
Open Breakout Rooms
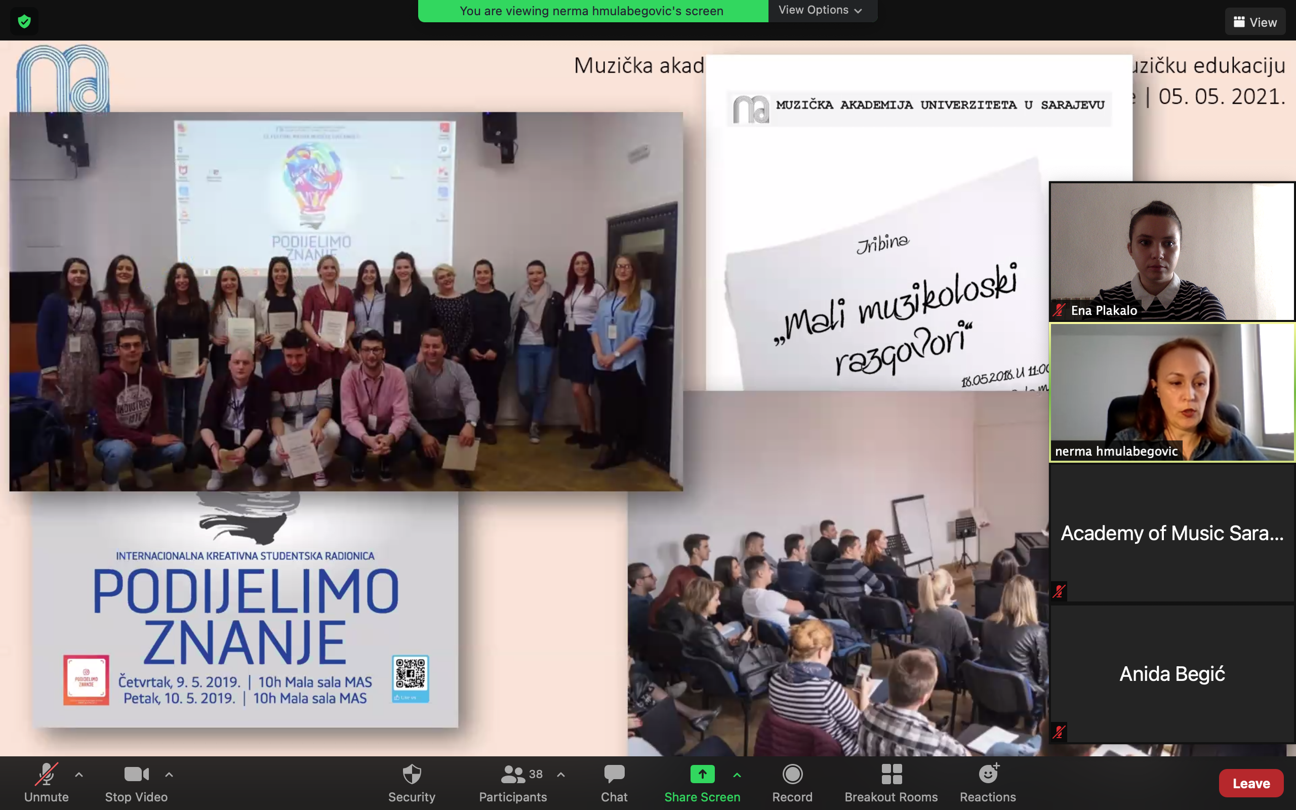point(891,783)
